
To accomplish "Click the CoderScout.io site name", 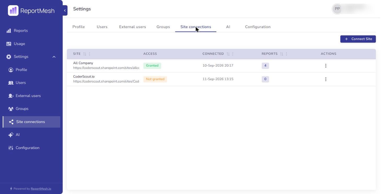I will click(x=84, y=76).
